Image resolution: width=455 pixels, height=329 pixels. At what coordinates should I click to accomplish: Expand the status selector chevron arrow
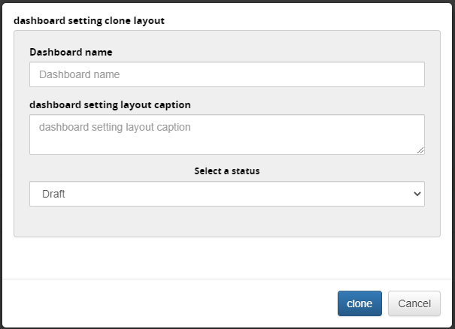(417, 194)
